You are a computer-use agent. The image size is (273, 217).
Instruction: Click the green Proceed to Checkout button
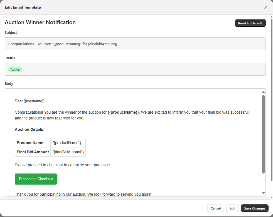pos(36,179)
